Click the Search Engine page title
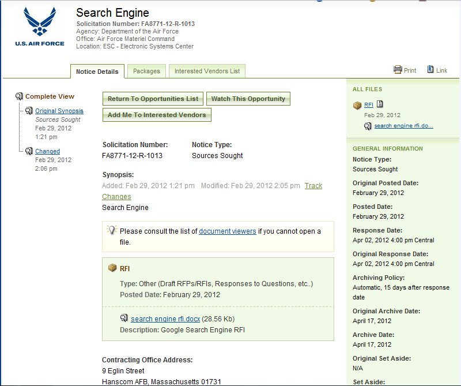The width and height of the screenshot is (461, 386). pos(112,13)
